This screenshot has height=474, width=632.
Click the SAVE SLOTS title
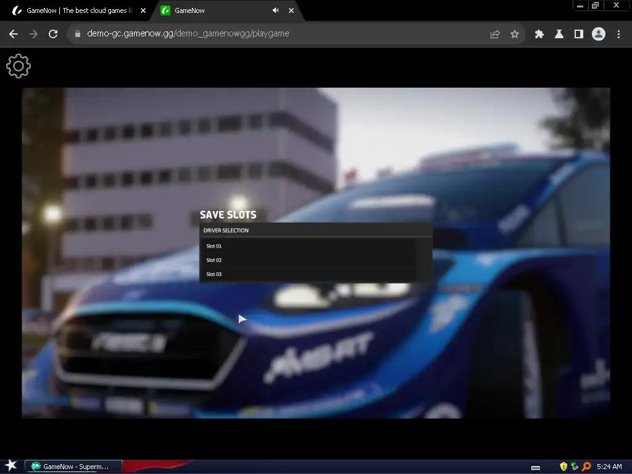[228, 215]
